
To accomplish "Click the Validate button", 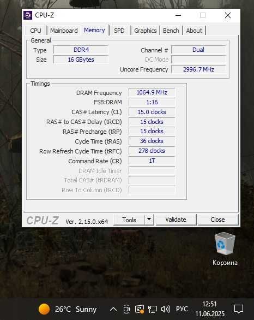I will coord(176,220).
